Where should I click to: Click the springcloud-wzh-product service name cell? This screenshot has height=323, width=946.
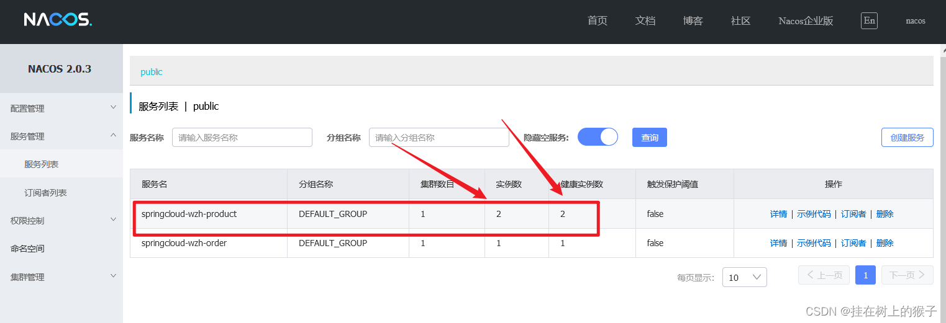point(189,214)
